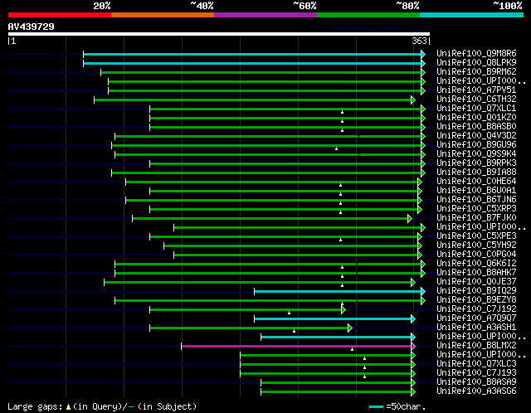
Task: Select the UniRef100_C0PG04 label
Action: (476, 254)
